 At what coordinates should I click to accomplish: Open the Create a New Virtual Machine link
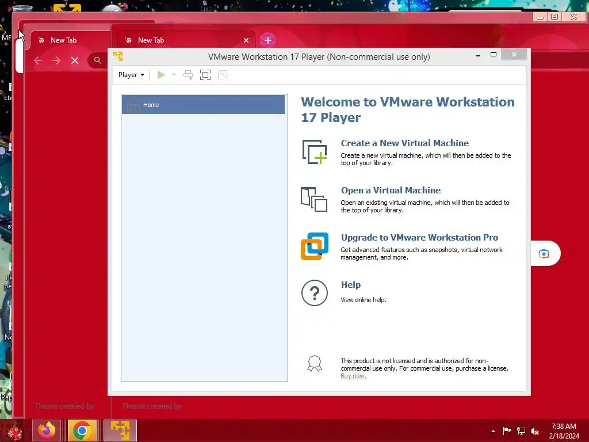click(405, 143)
